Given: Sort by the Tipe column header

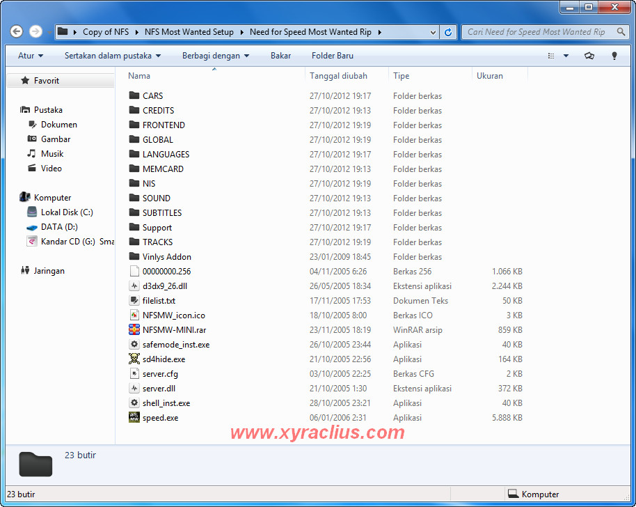Looking at the screenshot, I should 401,76.
